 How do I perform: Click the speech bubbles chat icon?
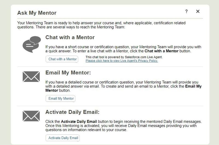pyautogui.click(x=32, y=44)
